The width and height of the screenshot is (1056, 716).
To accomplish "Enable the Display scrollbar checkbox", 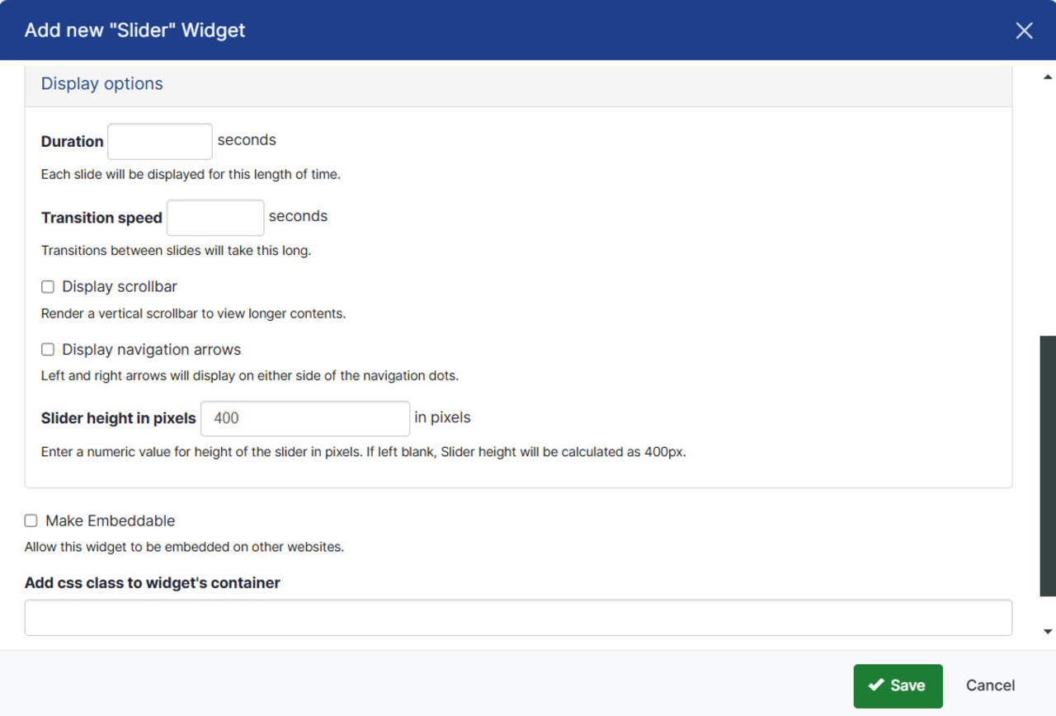I will click(48, 287).
